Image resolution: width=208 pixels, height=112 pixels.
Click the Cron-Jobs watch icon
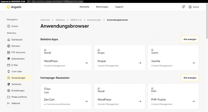pyautogui.click(x=9, y=71)
